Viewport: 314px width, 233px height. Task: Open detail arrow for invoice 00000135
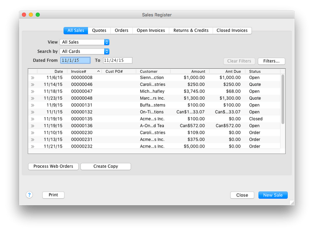(x=33, y=119)
